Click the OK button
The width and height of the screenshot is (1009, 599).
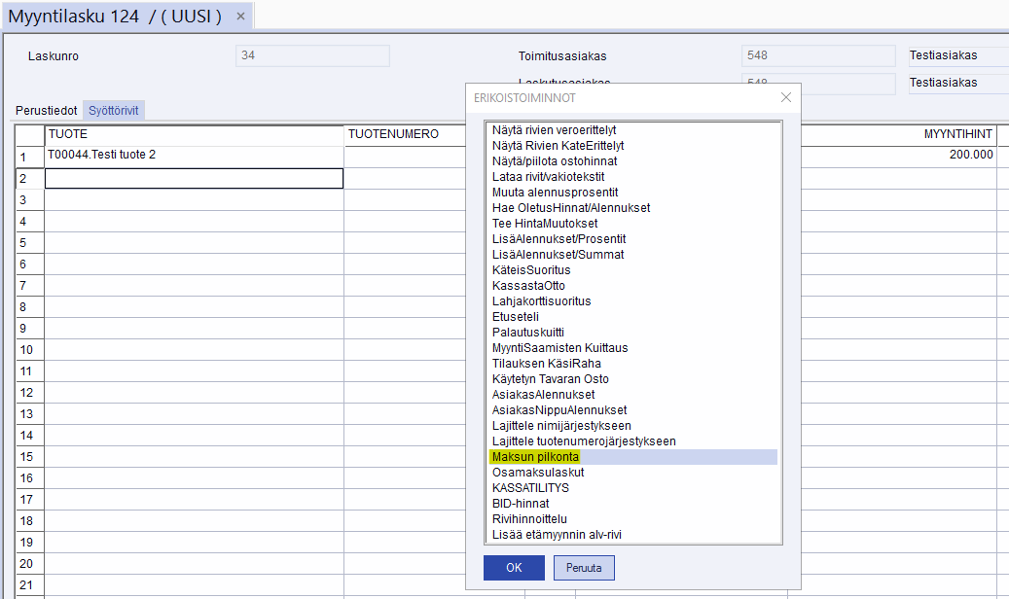(514, 568)
